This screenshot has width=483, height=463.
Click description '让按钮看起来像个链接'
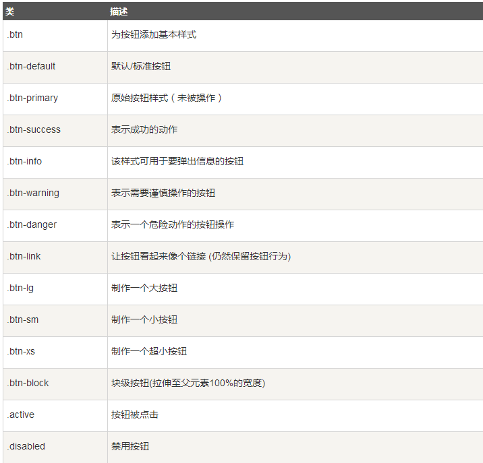click(x=159, y=256)
